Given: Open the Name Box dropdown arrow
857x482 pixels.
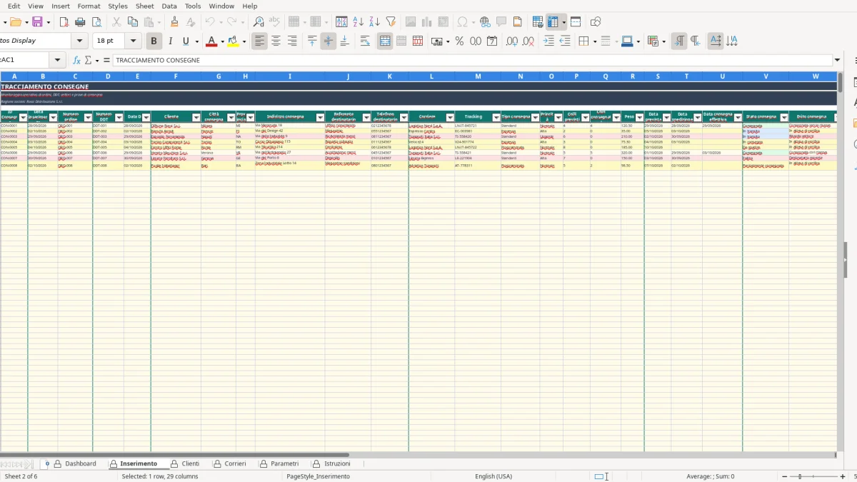Looking at the screenshot, I should 58,60.
